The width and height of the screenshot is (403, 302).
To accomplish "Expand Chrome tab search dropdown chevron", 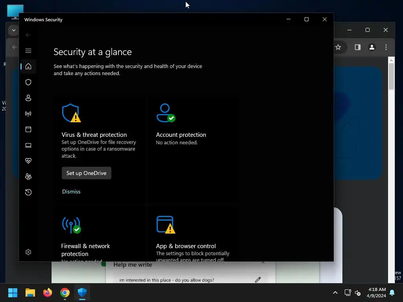I will point(14,30).
